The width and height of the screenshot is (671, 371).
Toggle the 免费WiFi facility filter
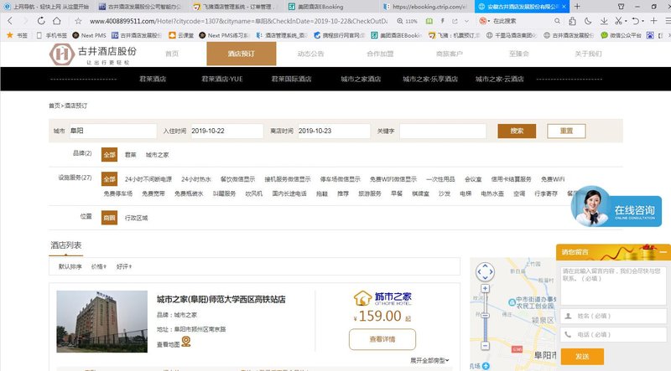pyautogui.click(x=552, y=179)
